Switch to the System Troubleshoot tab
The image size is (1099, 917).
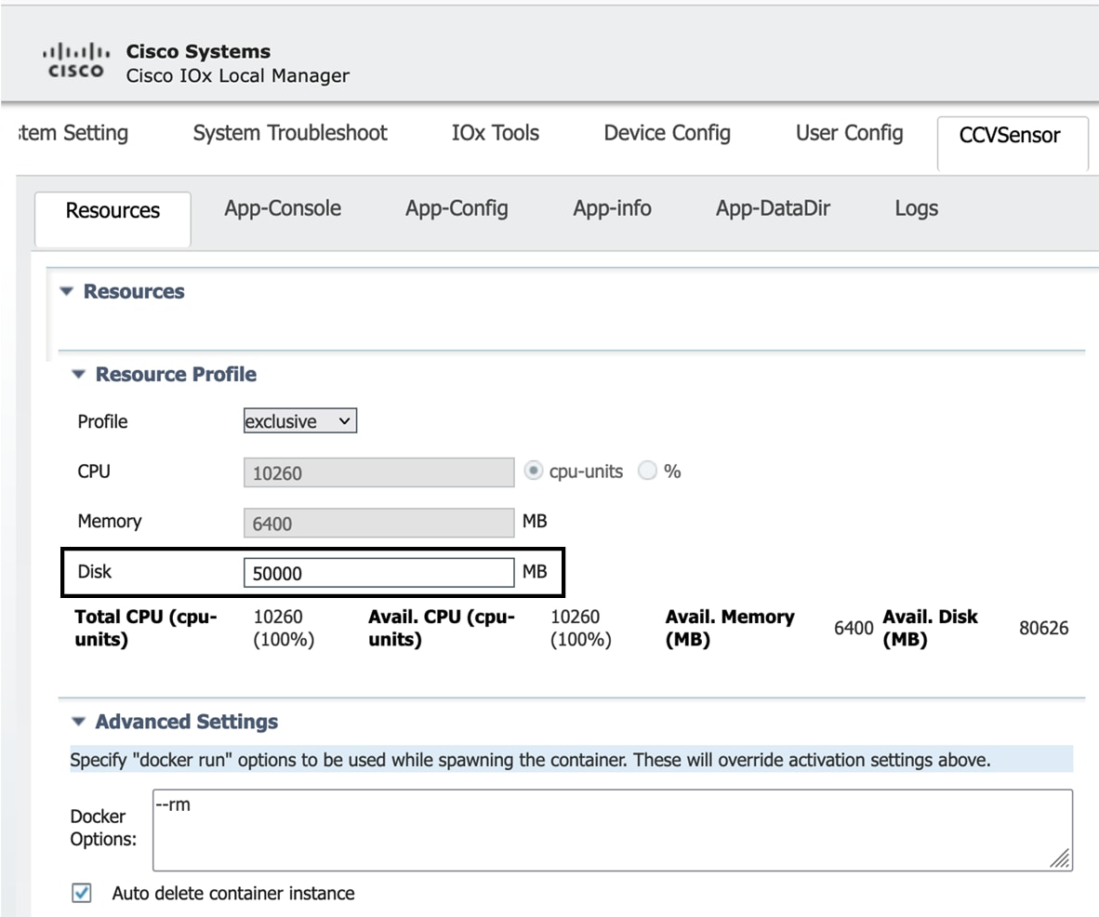click(x=289, y=133)
